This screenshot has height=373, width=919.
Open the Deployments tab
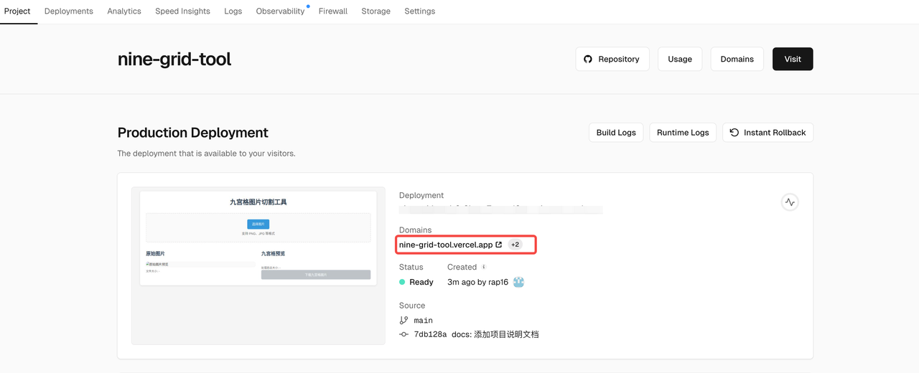[x=69, y=11]
